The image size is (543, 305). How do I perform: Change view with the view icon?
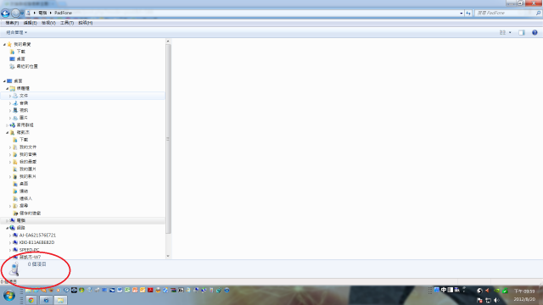pyautogui.click(x=502, y=32)
